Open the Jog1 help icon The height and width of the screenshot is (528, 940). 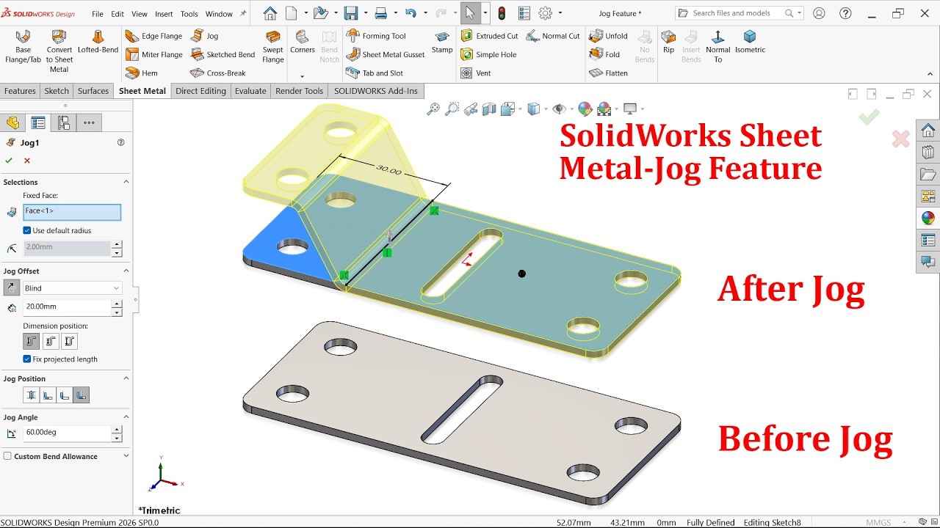121,143
